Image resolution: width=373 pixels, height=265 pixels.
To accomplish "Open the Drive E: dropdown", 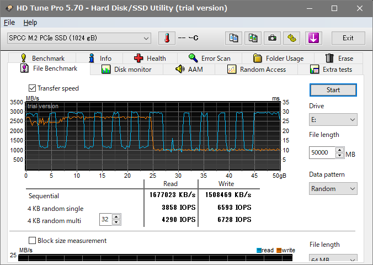I will pos(333,119).
